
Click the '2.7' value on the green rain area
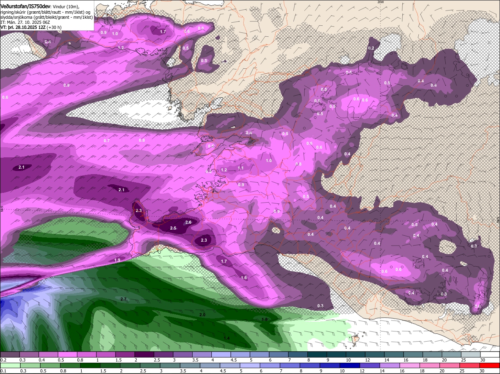click(x=123, y=299)
